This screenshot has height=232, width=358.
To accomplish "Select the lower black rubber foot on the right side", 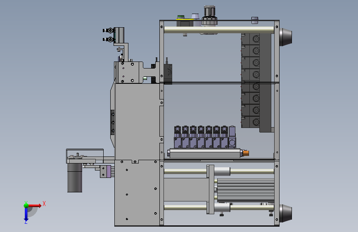I will click(x=285, y=213).
